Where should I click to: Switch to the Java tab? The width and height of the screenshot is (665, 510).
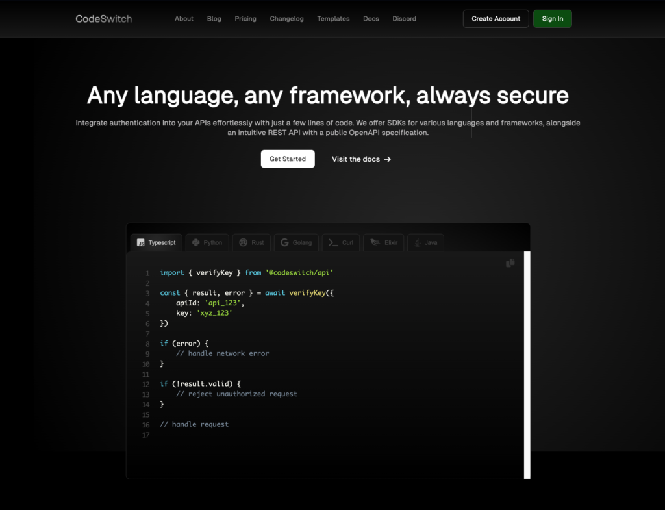425,243
